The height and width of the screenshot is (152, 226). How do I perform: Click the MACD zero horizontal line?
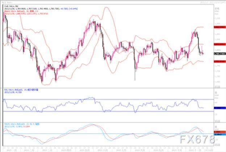coord(108,134)
